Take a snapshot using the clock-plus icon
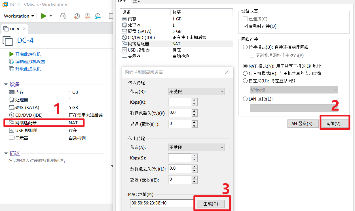 click(77, 16)
